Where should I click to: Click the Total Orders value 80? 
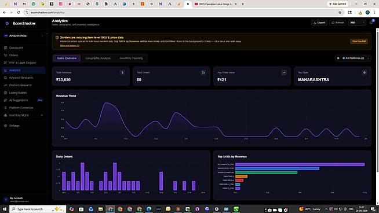pos(139,79)
